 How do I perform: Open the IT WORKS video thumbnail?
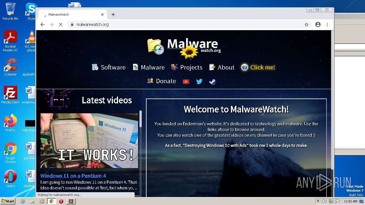[x=89, y=141]
